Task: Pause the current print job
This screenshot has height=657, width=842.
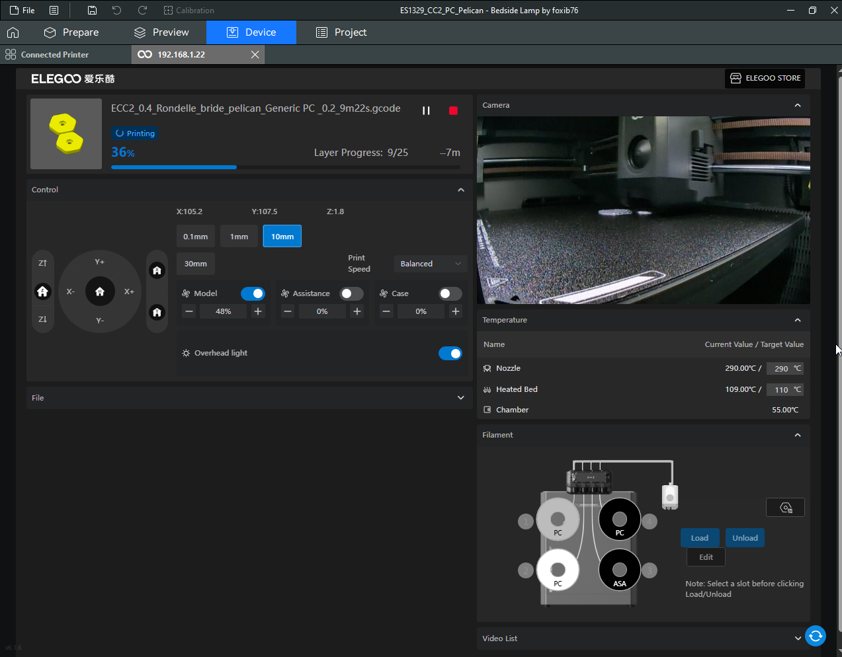Action: 426,110
